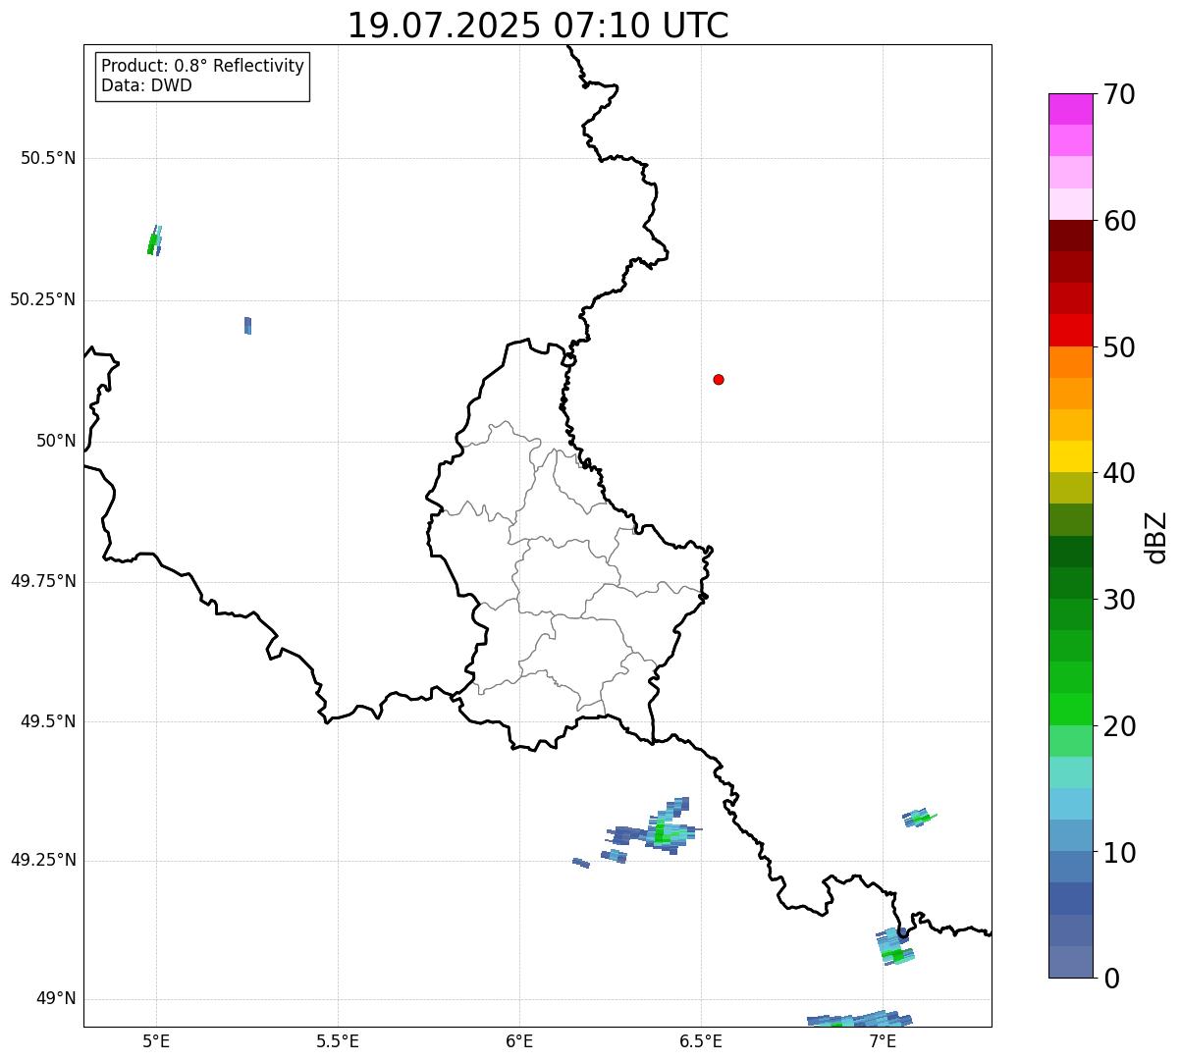Select the 49°N latitude tick label

(56, 999)
